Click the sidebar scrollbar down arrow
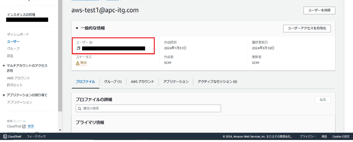The height and width of the screenshot is (142, 353). [60, 130]
